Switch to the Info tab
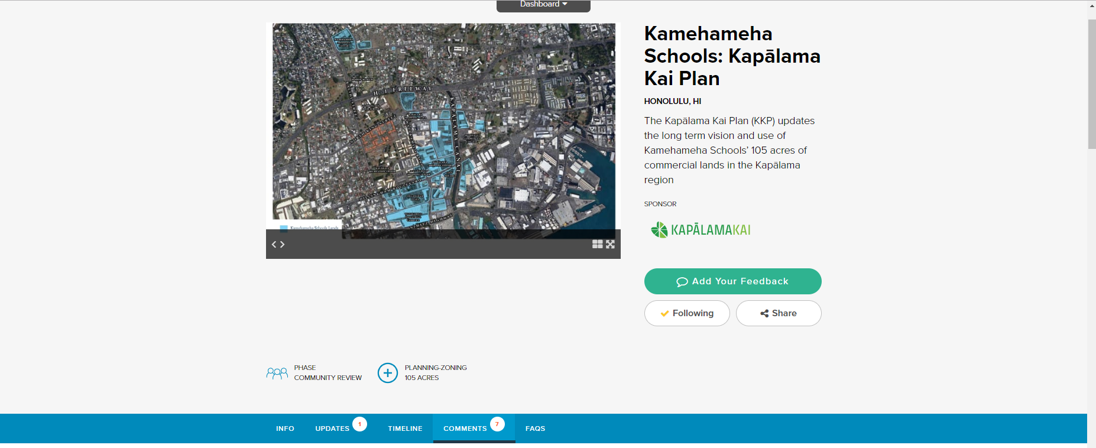Image resolution: width=1096 pixels, height=448 pixels. (x=285, y=428)
